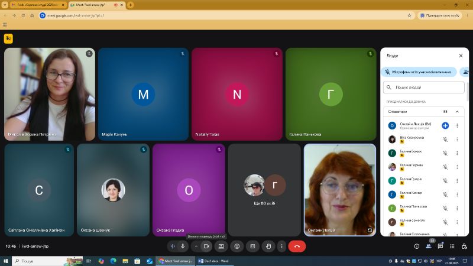Start screen presentation from the toolbar

(x=221, y=246)
